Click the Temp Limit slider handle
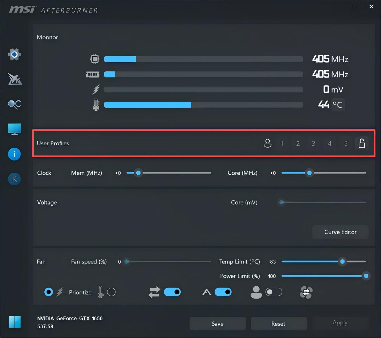 [342, 262]
